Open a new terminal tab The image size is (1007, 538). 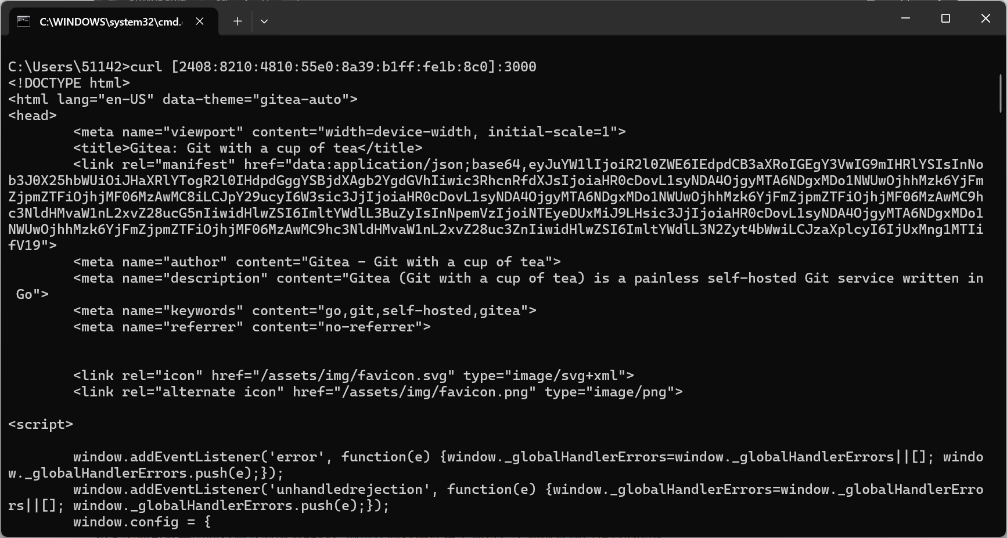[x=238, y=21]
